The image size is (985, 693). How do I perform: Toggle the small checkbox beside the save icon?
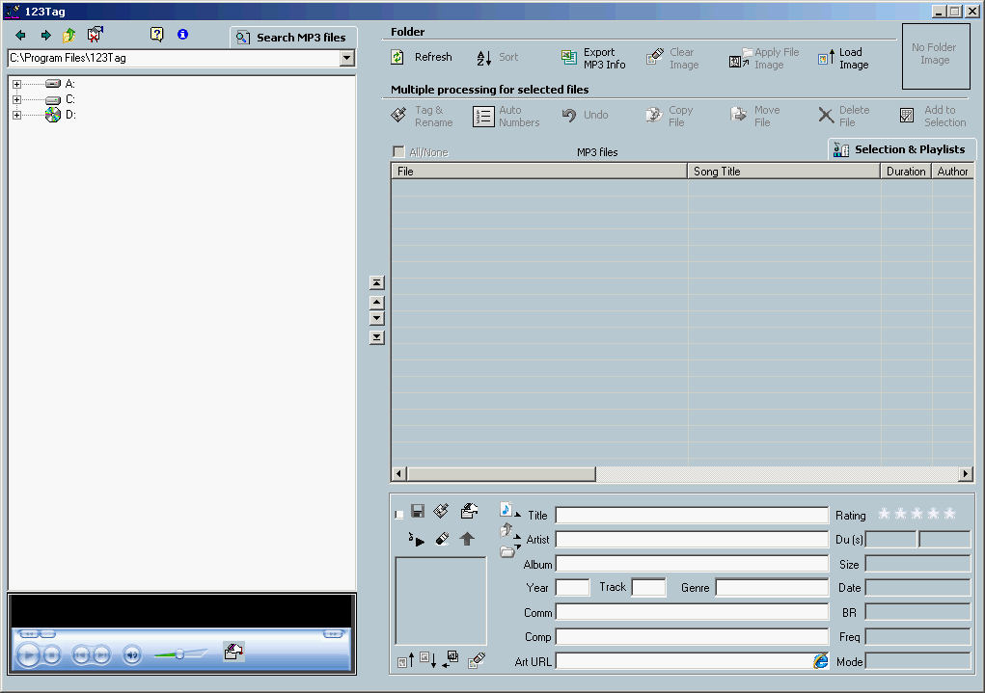tap(398, 515)
